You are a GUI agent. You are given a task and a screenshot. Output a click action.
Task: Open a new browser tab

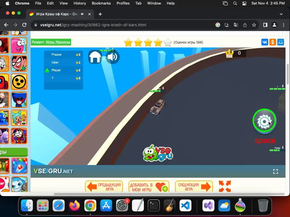pyautogui.click(x=100, y=14)
